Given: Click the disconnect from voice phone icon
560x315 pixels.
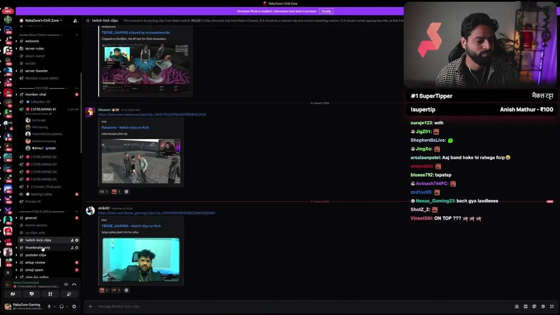Looking at the screenshot, I should [x=74, y=284].
